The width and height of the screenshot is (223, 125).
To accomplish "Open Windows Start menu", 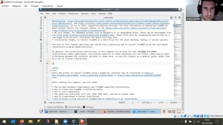I will [x=4, y=122].
